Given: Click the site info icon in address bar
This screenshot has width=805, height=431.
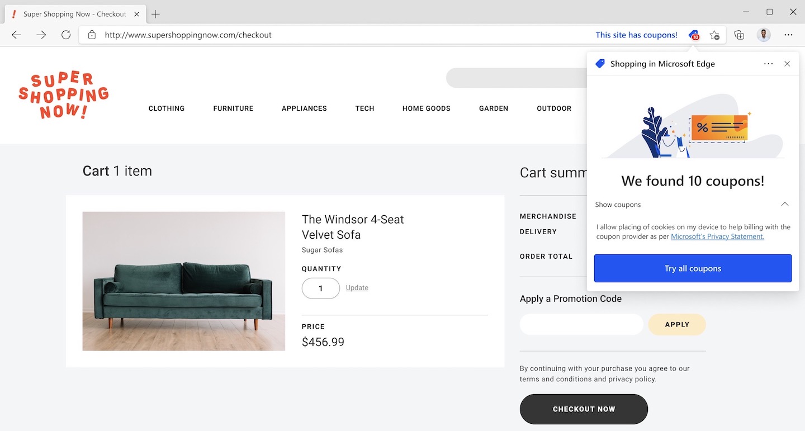Looking at the screenshot, I should point(91,35).
